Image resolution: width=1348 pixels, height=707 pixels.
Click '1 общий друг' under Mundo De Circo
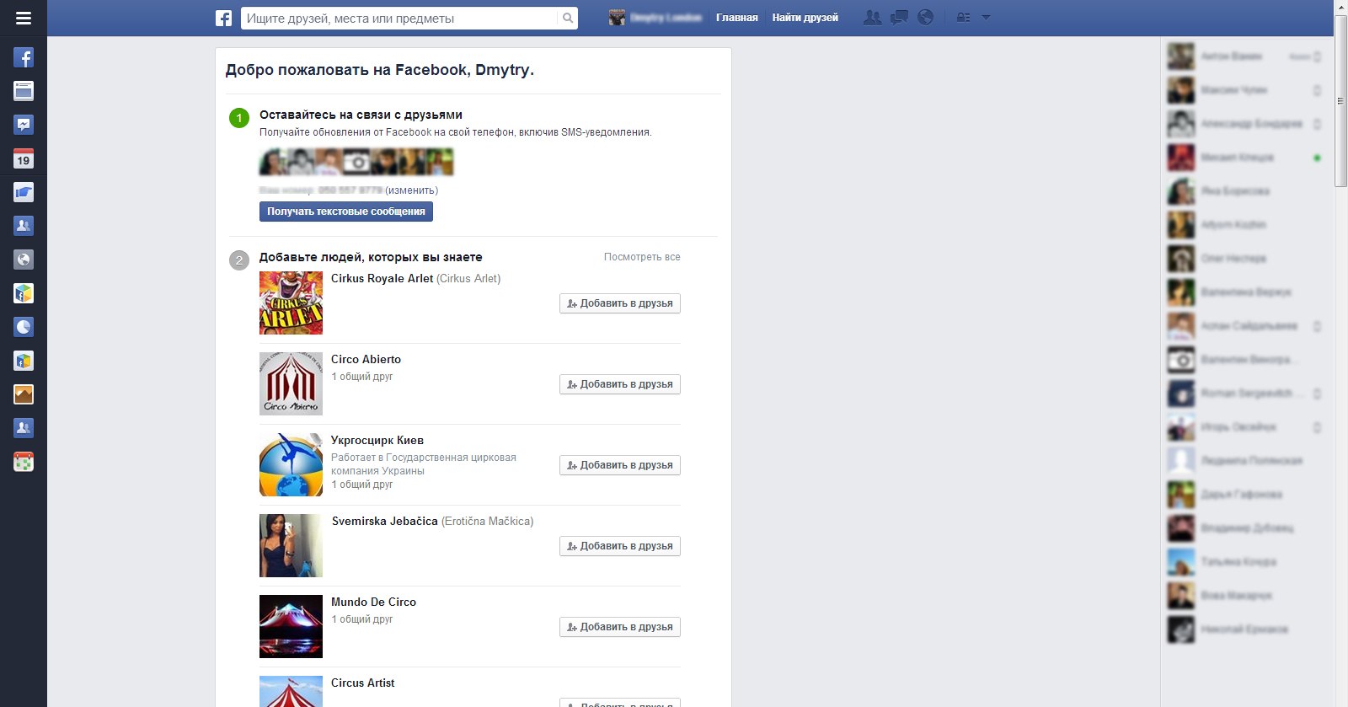[x=361, y=619]
